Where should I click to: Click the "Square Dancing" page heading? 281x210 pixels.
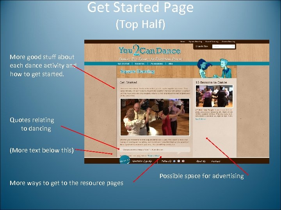[137, 72]
